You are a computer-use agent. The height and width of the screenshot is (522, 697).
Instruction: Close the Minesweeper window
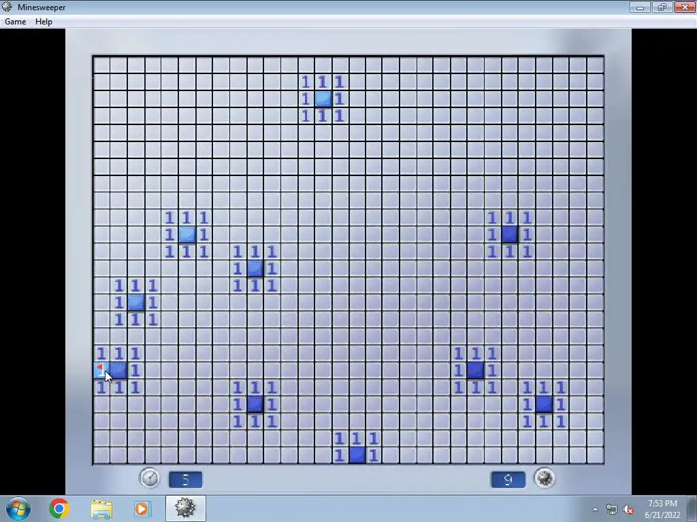pos(685,7)
